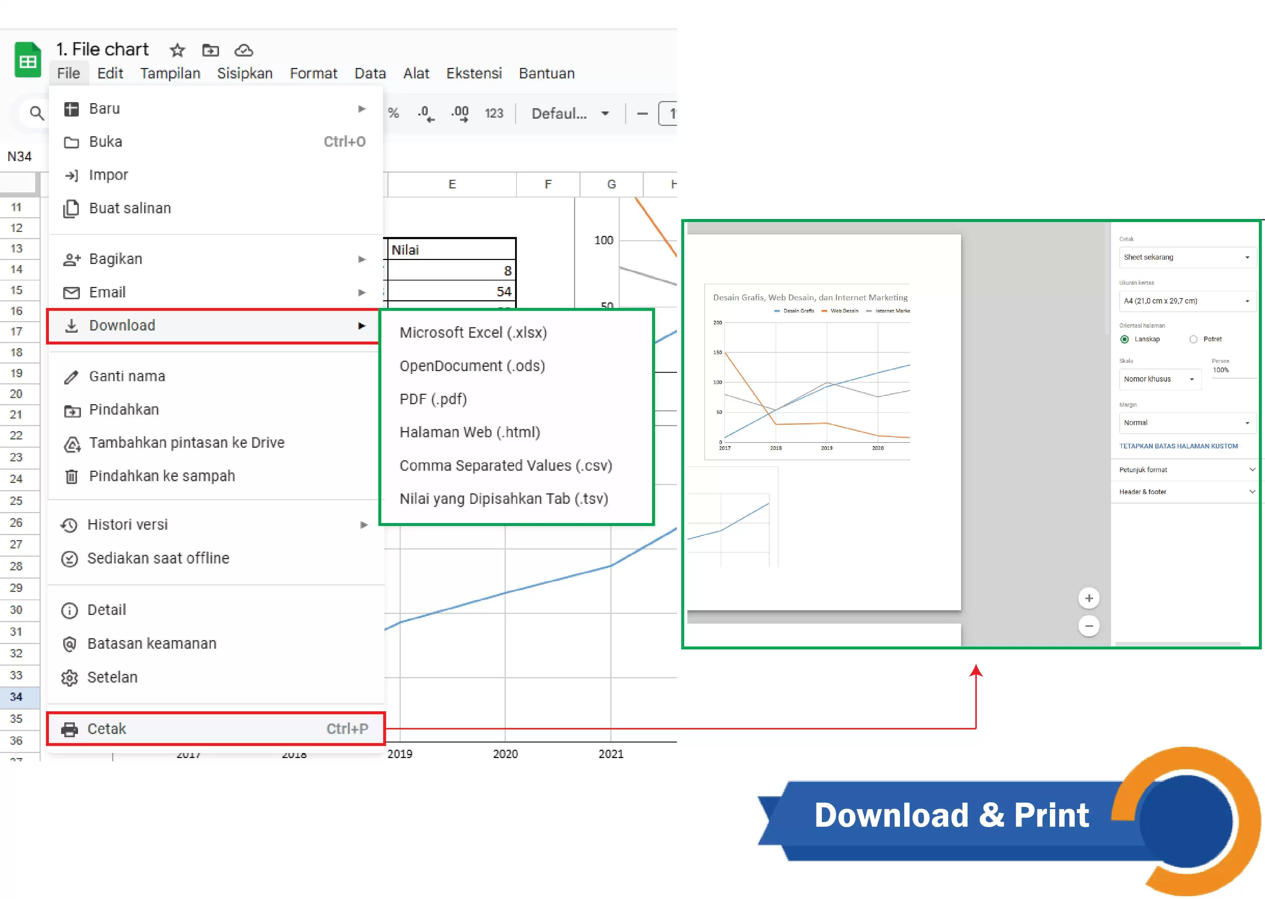Screen dimensions: 1265x899
Task: Star the spreadsheet "1. File chart"
Action: click(x=177, y=50)
